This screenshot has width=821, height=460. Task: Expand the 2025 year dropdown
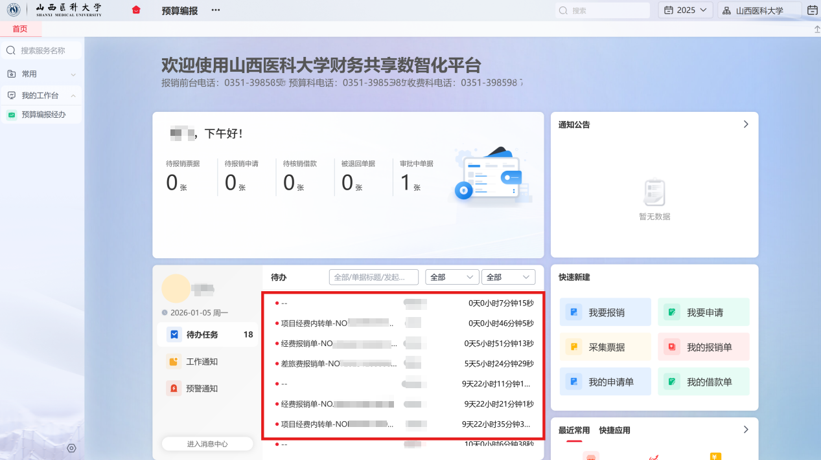click(686, 10)
